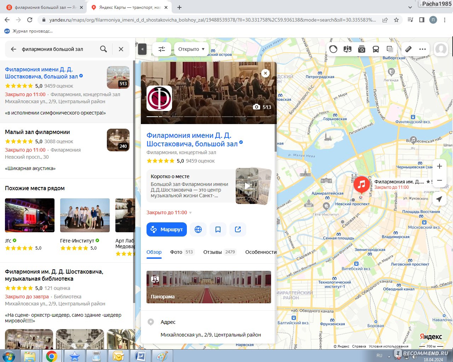Click 'Условия использования' link on map
This screenshot has height=362, width=453.
tap(388, 346)
